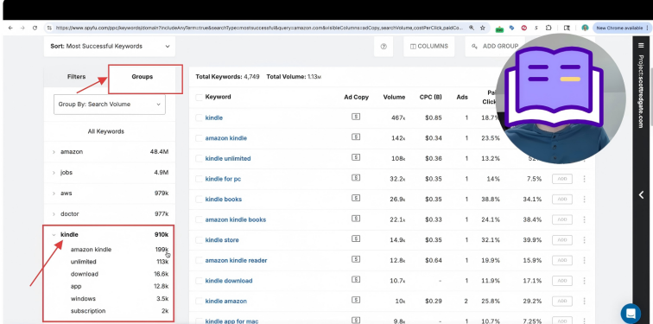Image resolution: width=653 pixels, height=324 pixels.
Task: Open ad copy icon for kindle books row
Action: [x=356, y=198]
